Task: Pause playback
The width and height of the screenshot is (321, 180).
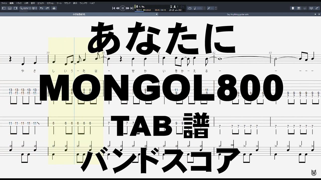Action: [123, 8]
